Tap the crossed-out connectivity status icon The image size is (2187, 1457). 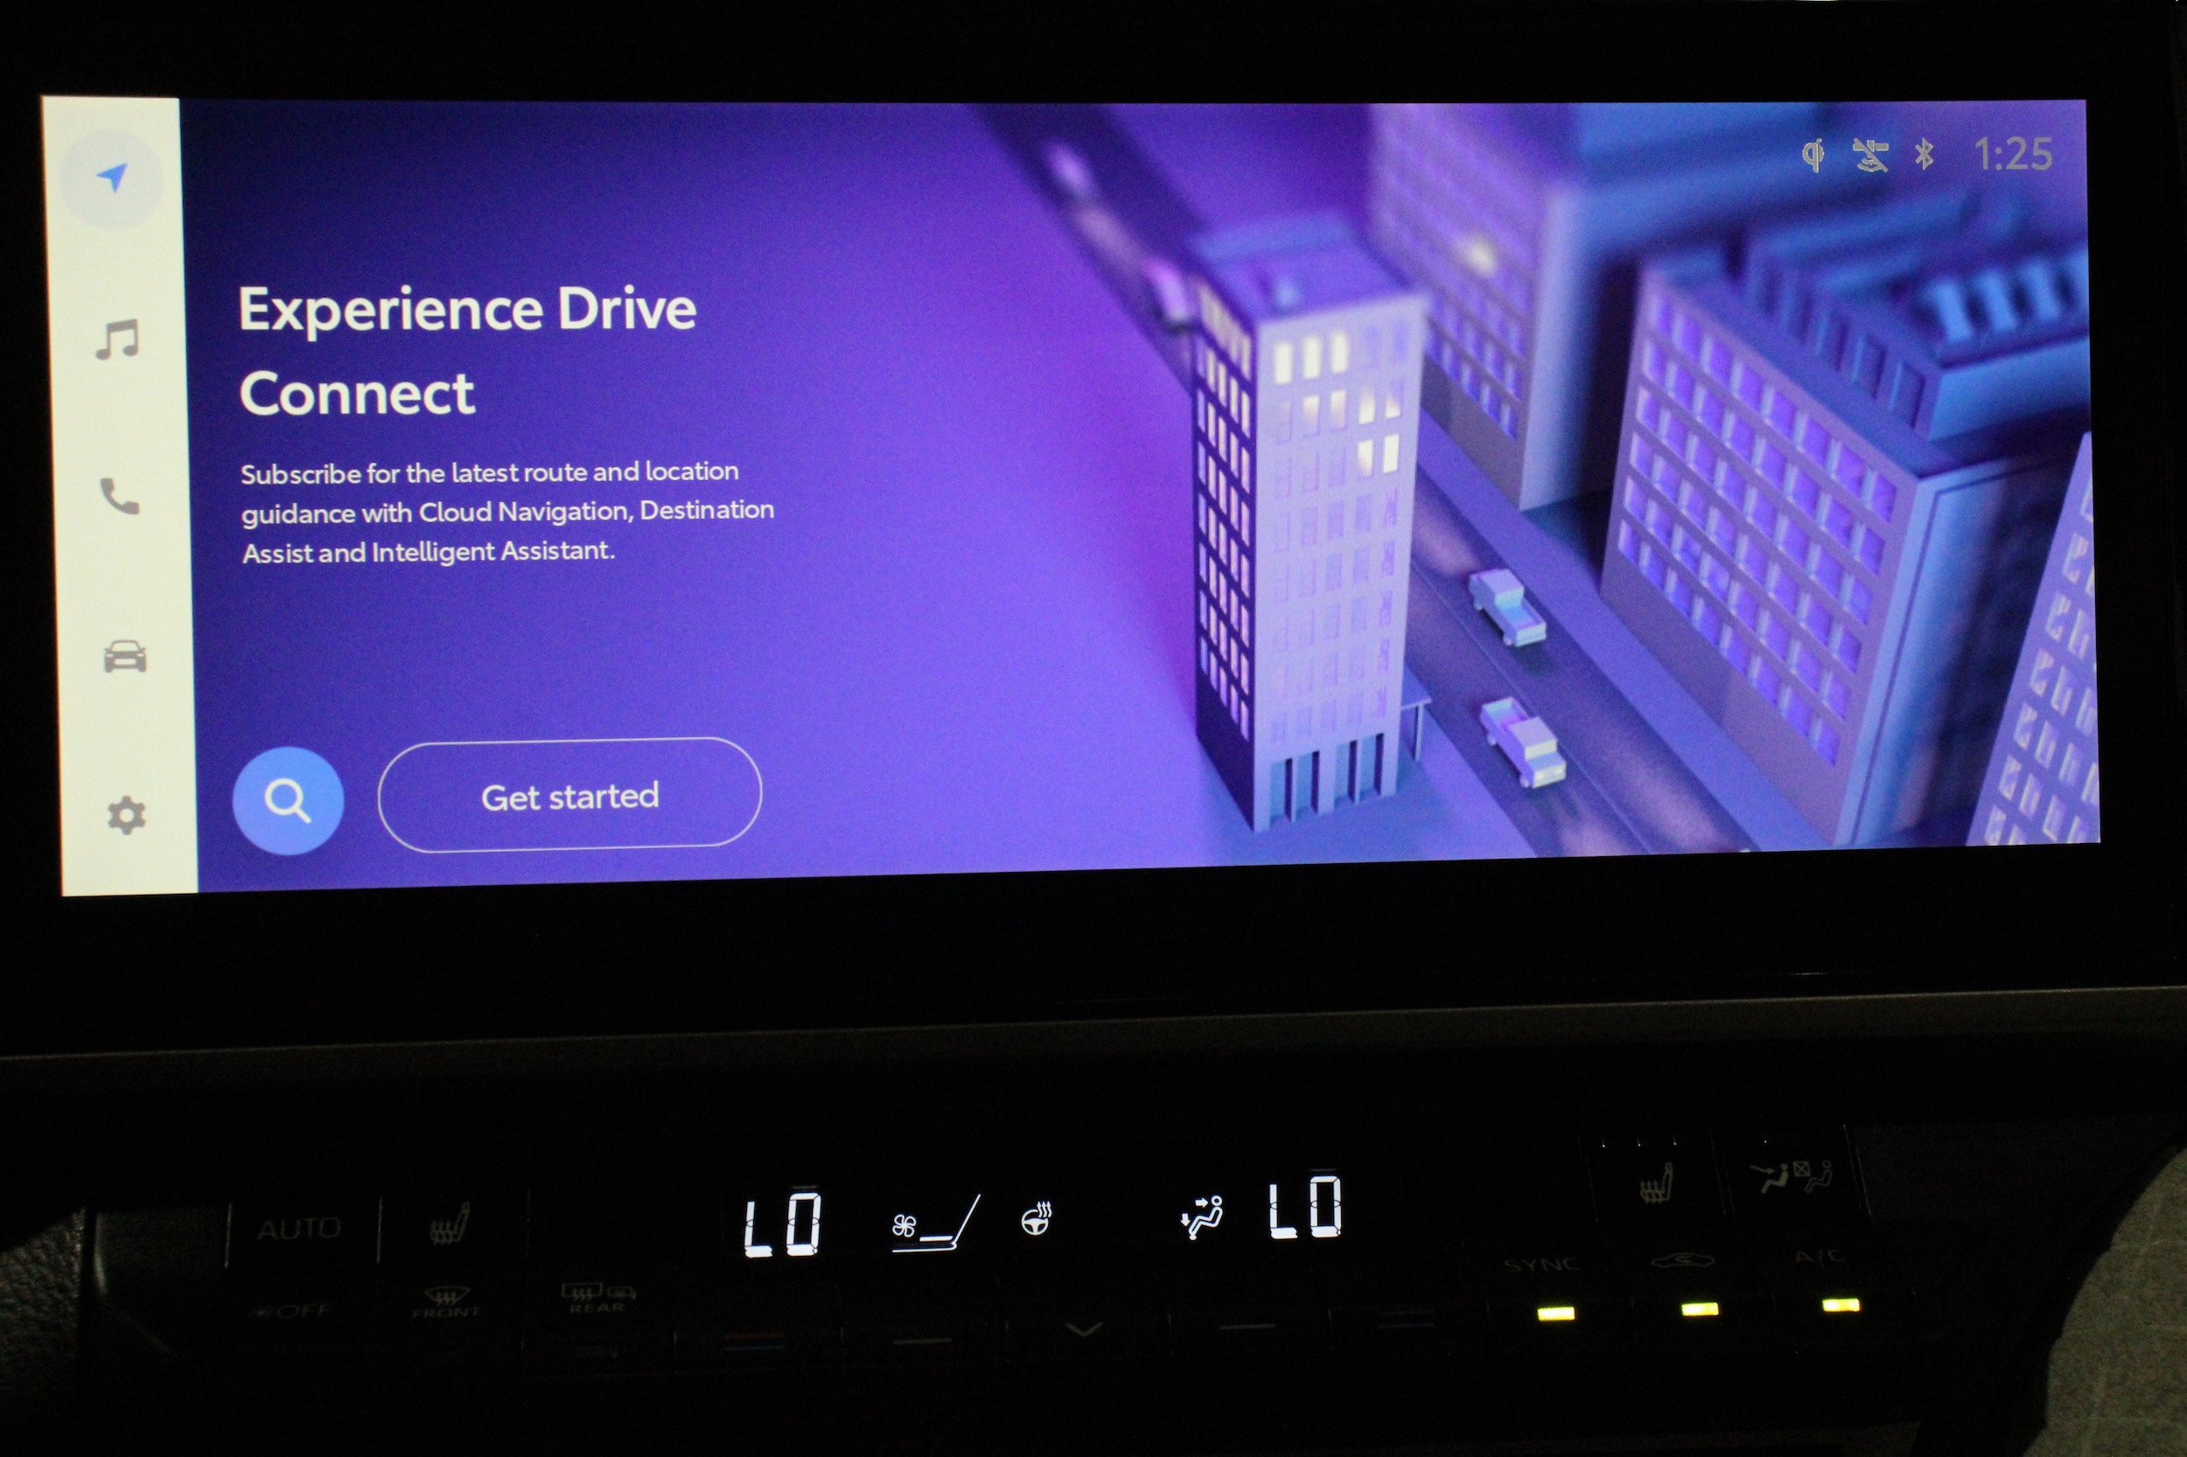tap(1869, 155)
